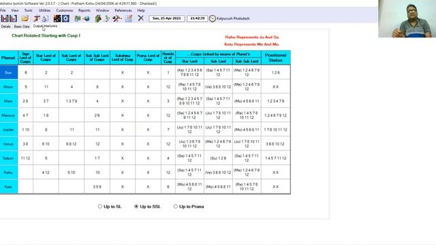Select the Mercury row header

(9, 115)
